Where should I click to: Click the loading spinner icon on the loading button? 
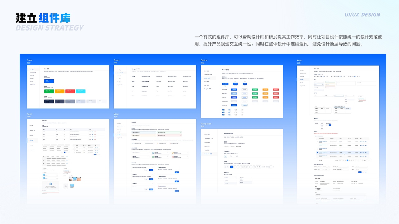click(x=233, y=105)
